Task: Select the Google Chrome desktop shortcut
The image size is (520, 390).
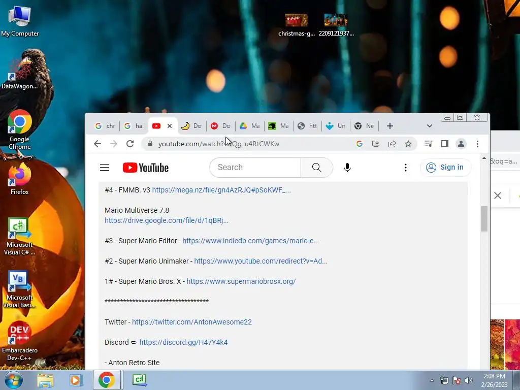Action: tap(20, 130)
